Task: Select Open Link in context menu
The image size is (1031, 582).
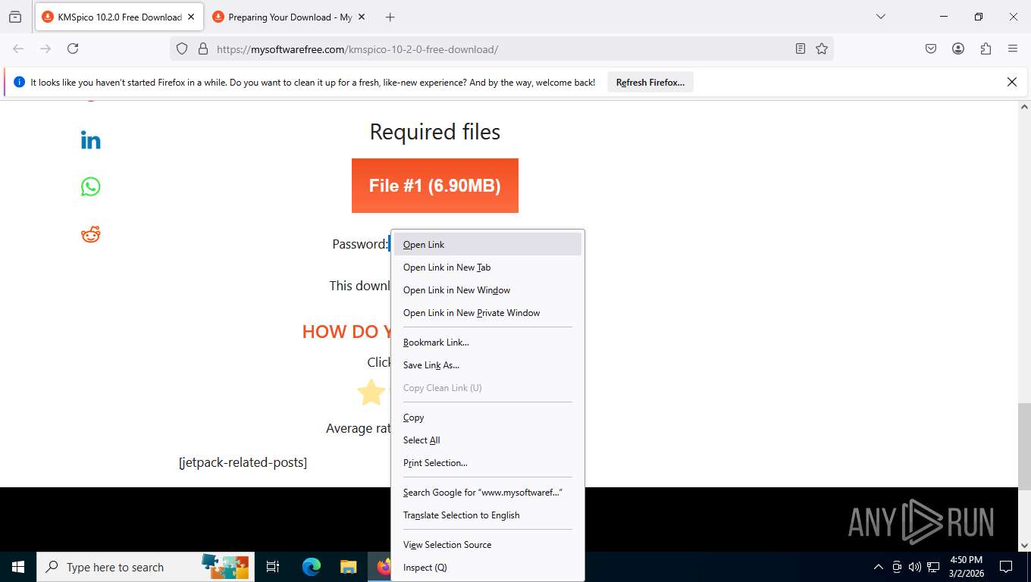Action: [487, 244]
